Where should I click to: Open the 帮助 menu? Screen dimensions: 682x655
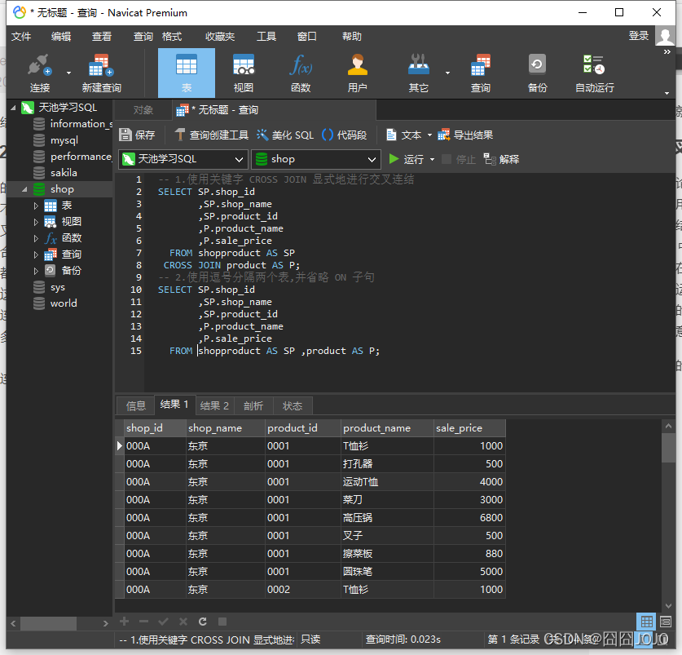351,37
